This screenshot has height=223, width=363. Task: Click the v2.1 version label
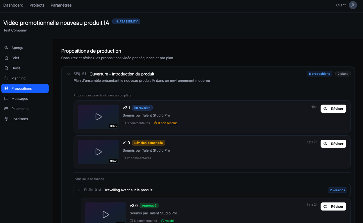[126, 108]
